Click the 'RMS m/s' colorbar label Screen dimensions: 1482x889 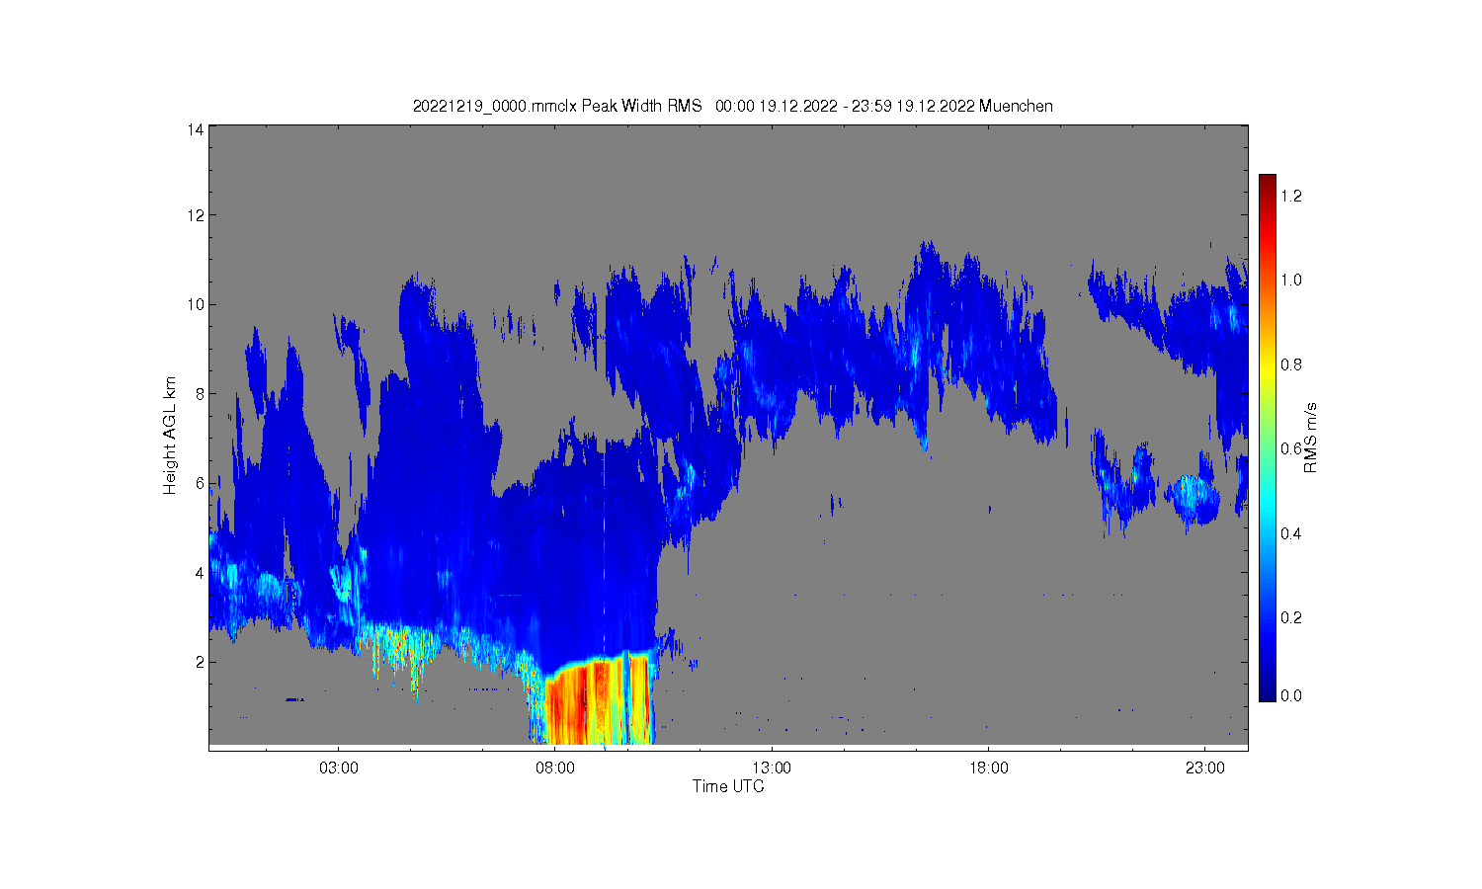[1311, 438]
